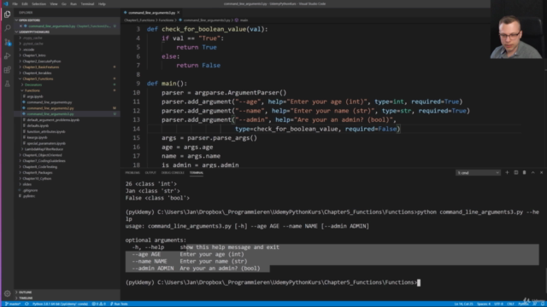The height and width of the screenshot is (307, 547).
Task: Open the Run and Debug view
Action: (8, 56)
